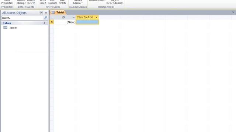
Task: Click the Click to Add column header
Action: click(x=87, y=17)
